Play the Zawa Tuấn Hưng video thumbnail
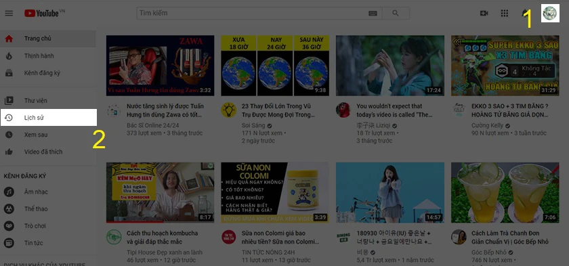The height and width of the screenshot is (266, 569). [x=160, y=66]
